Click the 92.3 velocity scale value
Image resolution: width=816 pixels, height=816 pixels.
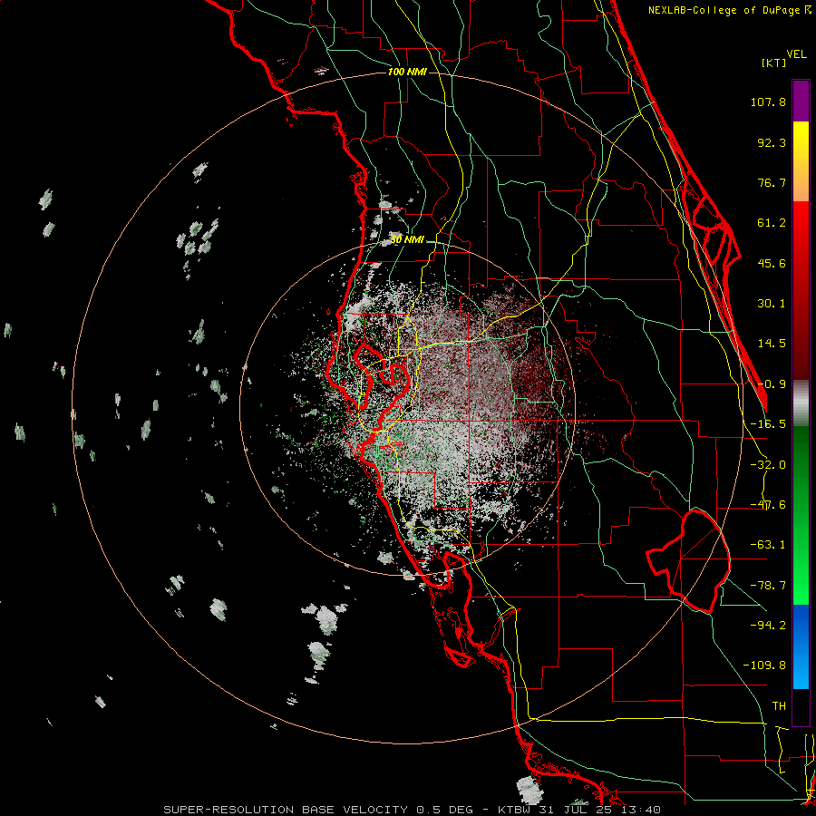[772, 142]
